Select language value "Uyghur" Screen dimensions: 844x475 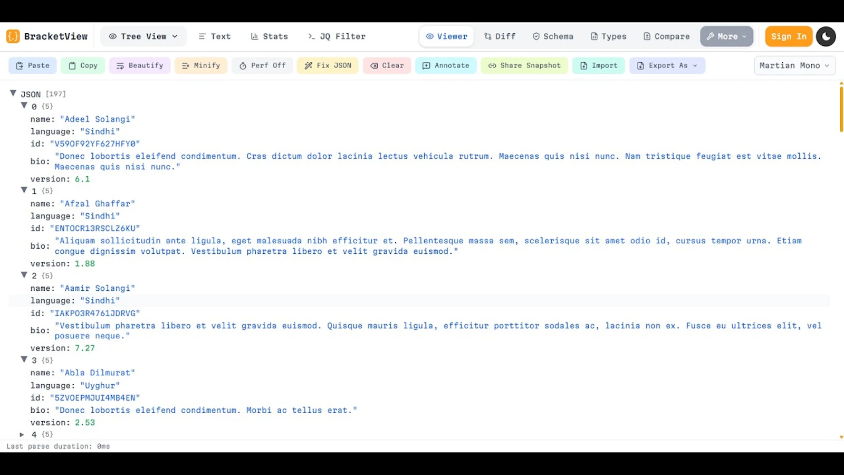[100, 386]
